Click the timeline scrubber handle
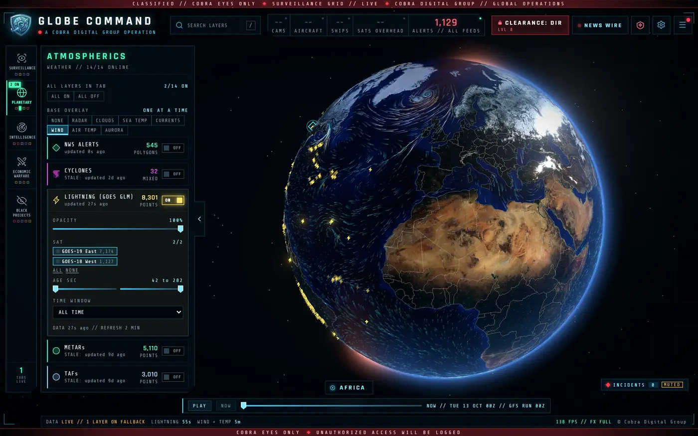Screen dimensions: 698x436 243,406
